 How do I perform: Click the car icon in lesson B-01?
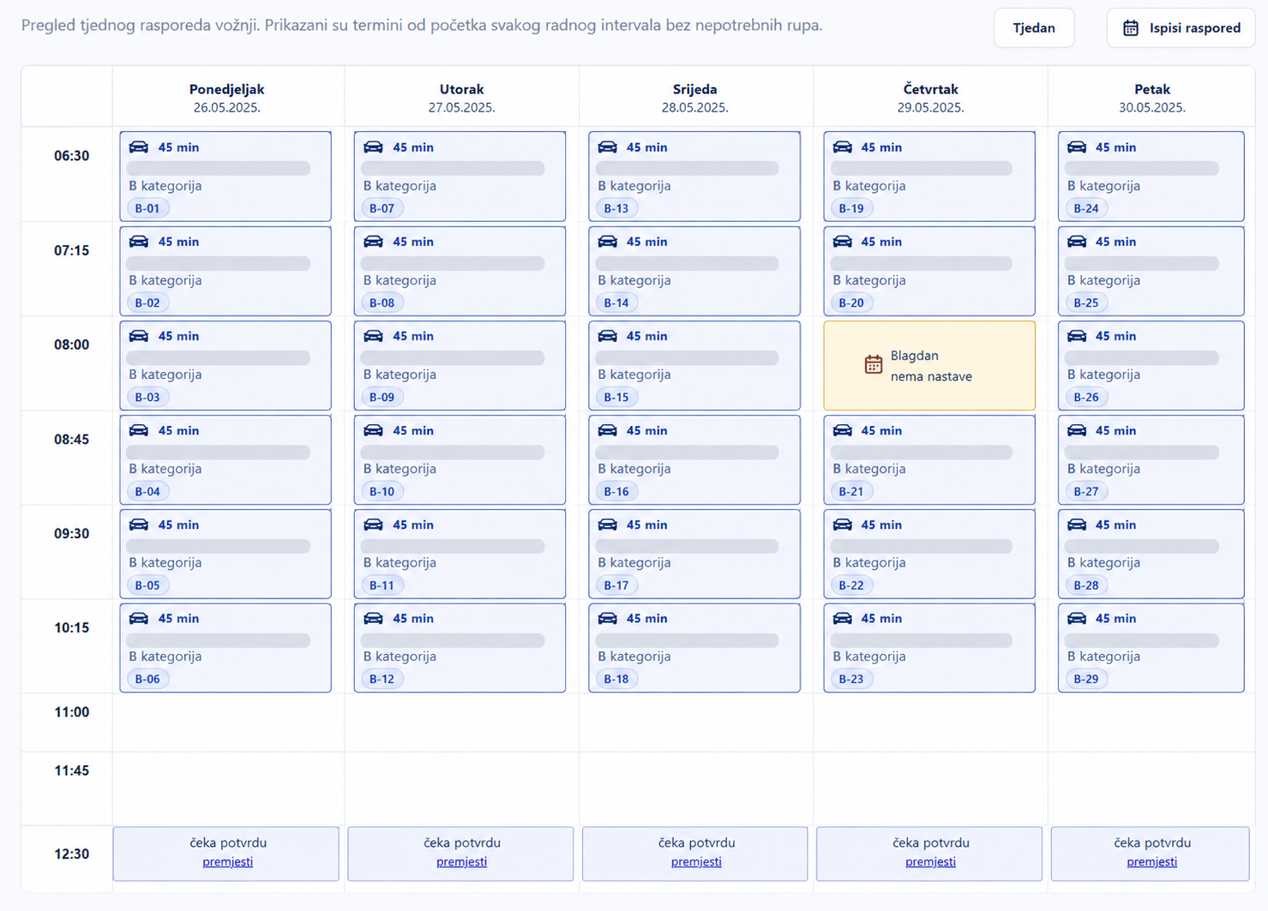point(139,147)
